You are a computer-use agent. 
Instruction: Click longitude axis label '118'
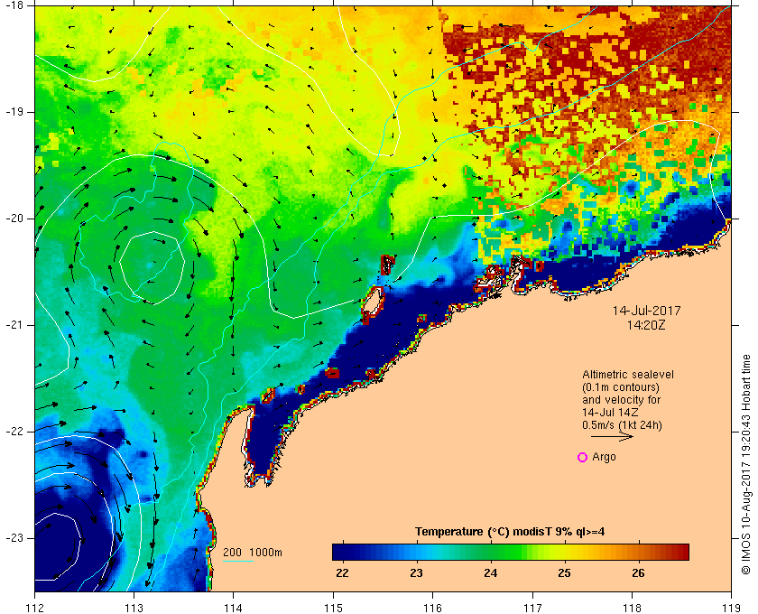coord(632,608)
